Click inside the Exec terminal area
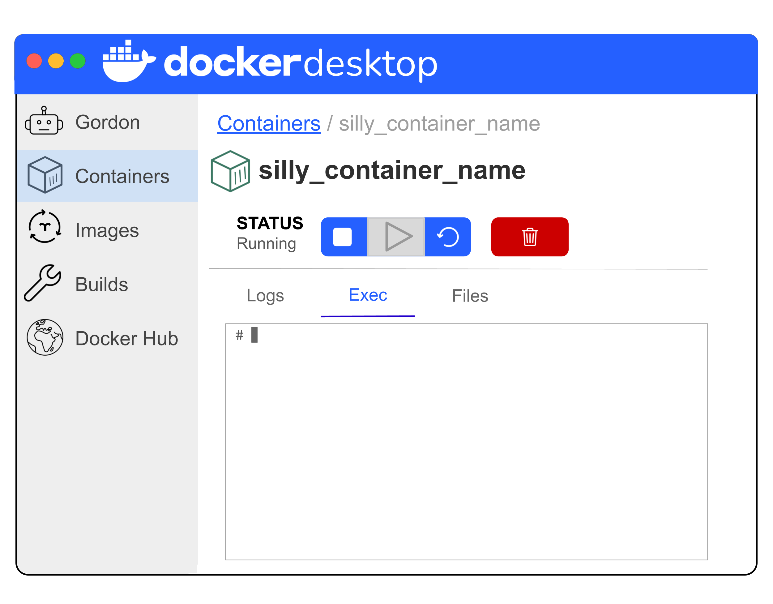773x604 pixels. pyautogui.click(x=467, y=442)
